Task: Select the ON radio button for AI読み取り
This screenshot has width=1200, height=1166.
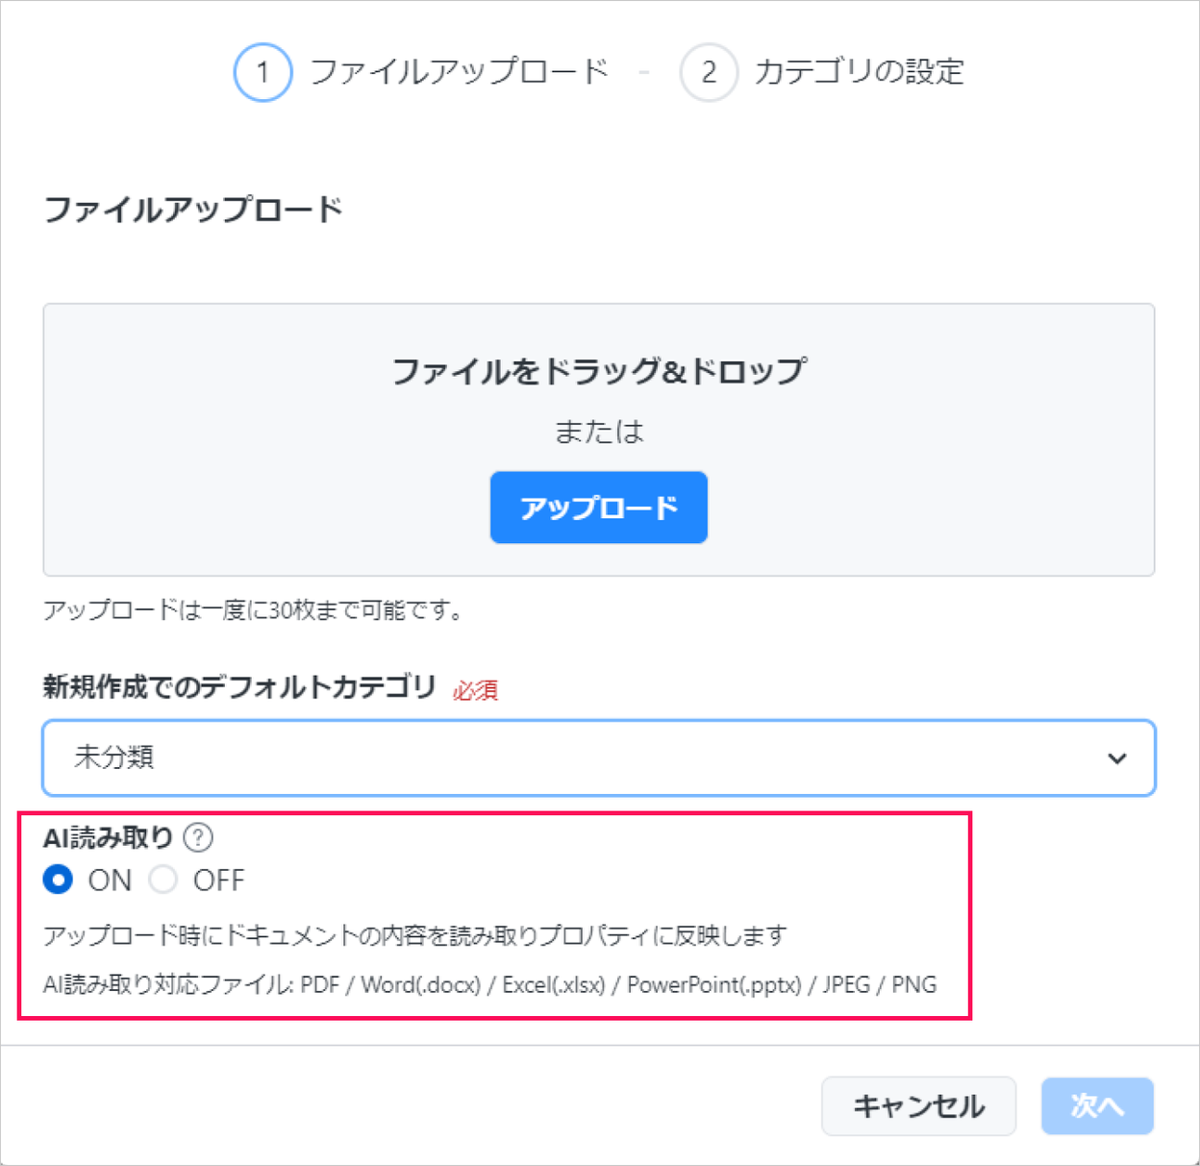Action: click(58, 880)
